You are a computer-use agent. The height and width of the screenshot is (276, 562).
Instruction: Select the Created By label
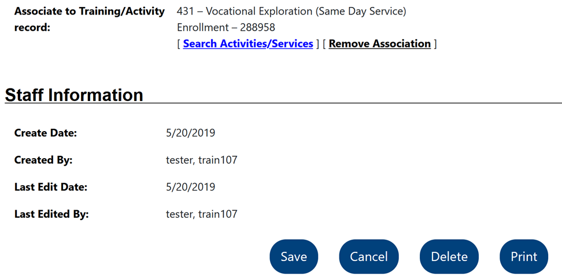(43, 160)
